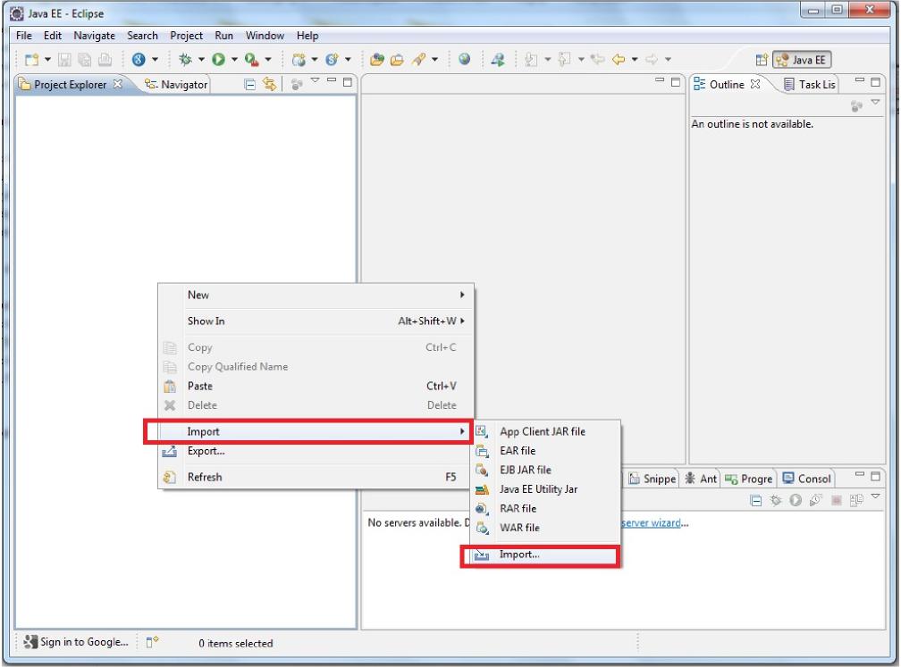The height and width of the screenshot is (667, 901).
Task: Select Import... in the Import submenu
Action: 519,554
